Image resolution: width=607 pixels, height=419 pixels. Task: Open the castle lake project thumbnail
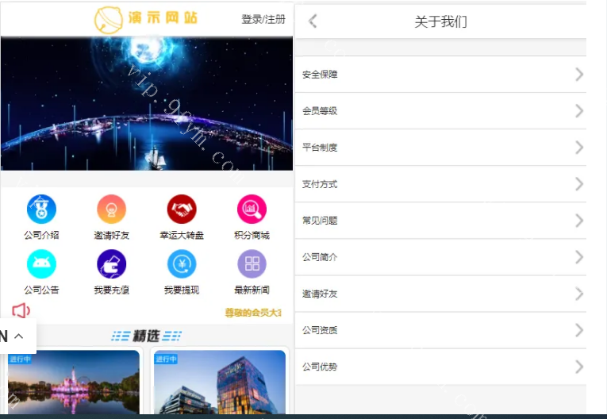click(74, 382)
